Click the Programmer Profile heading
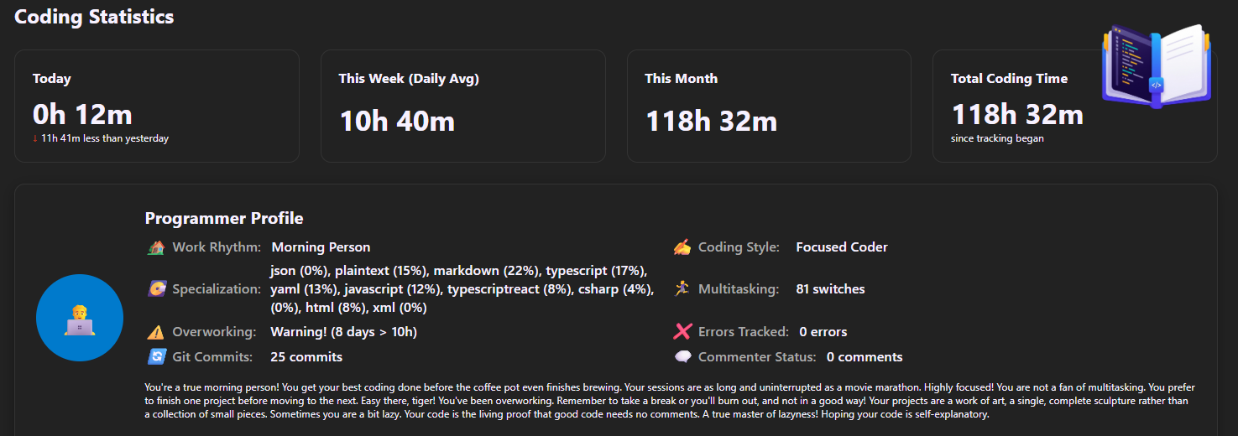 (x=224, y=219)
